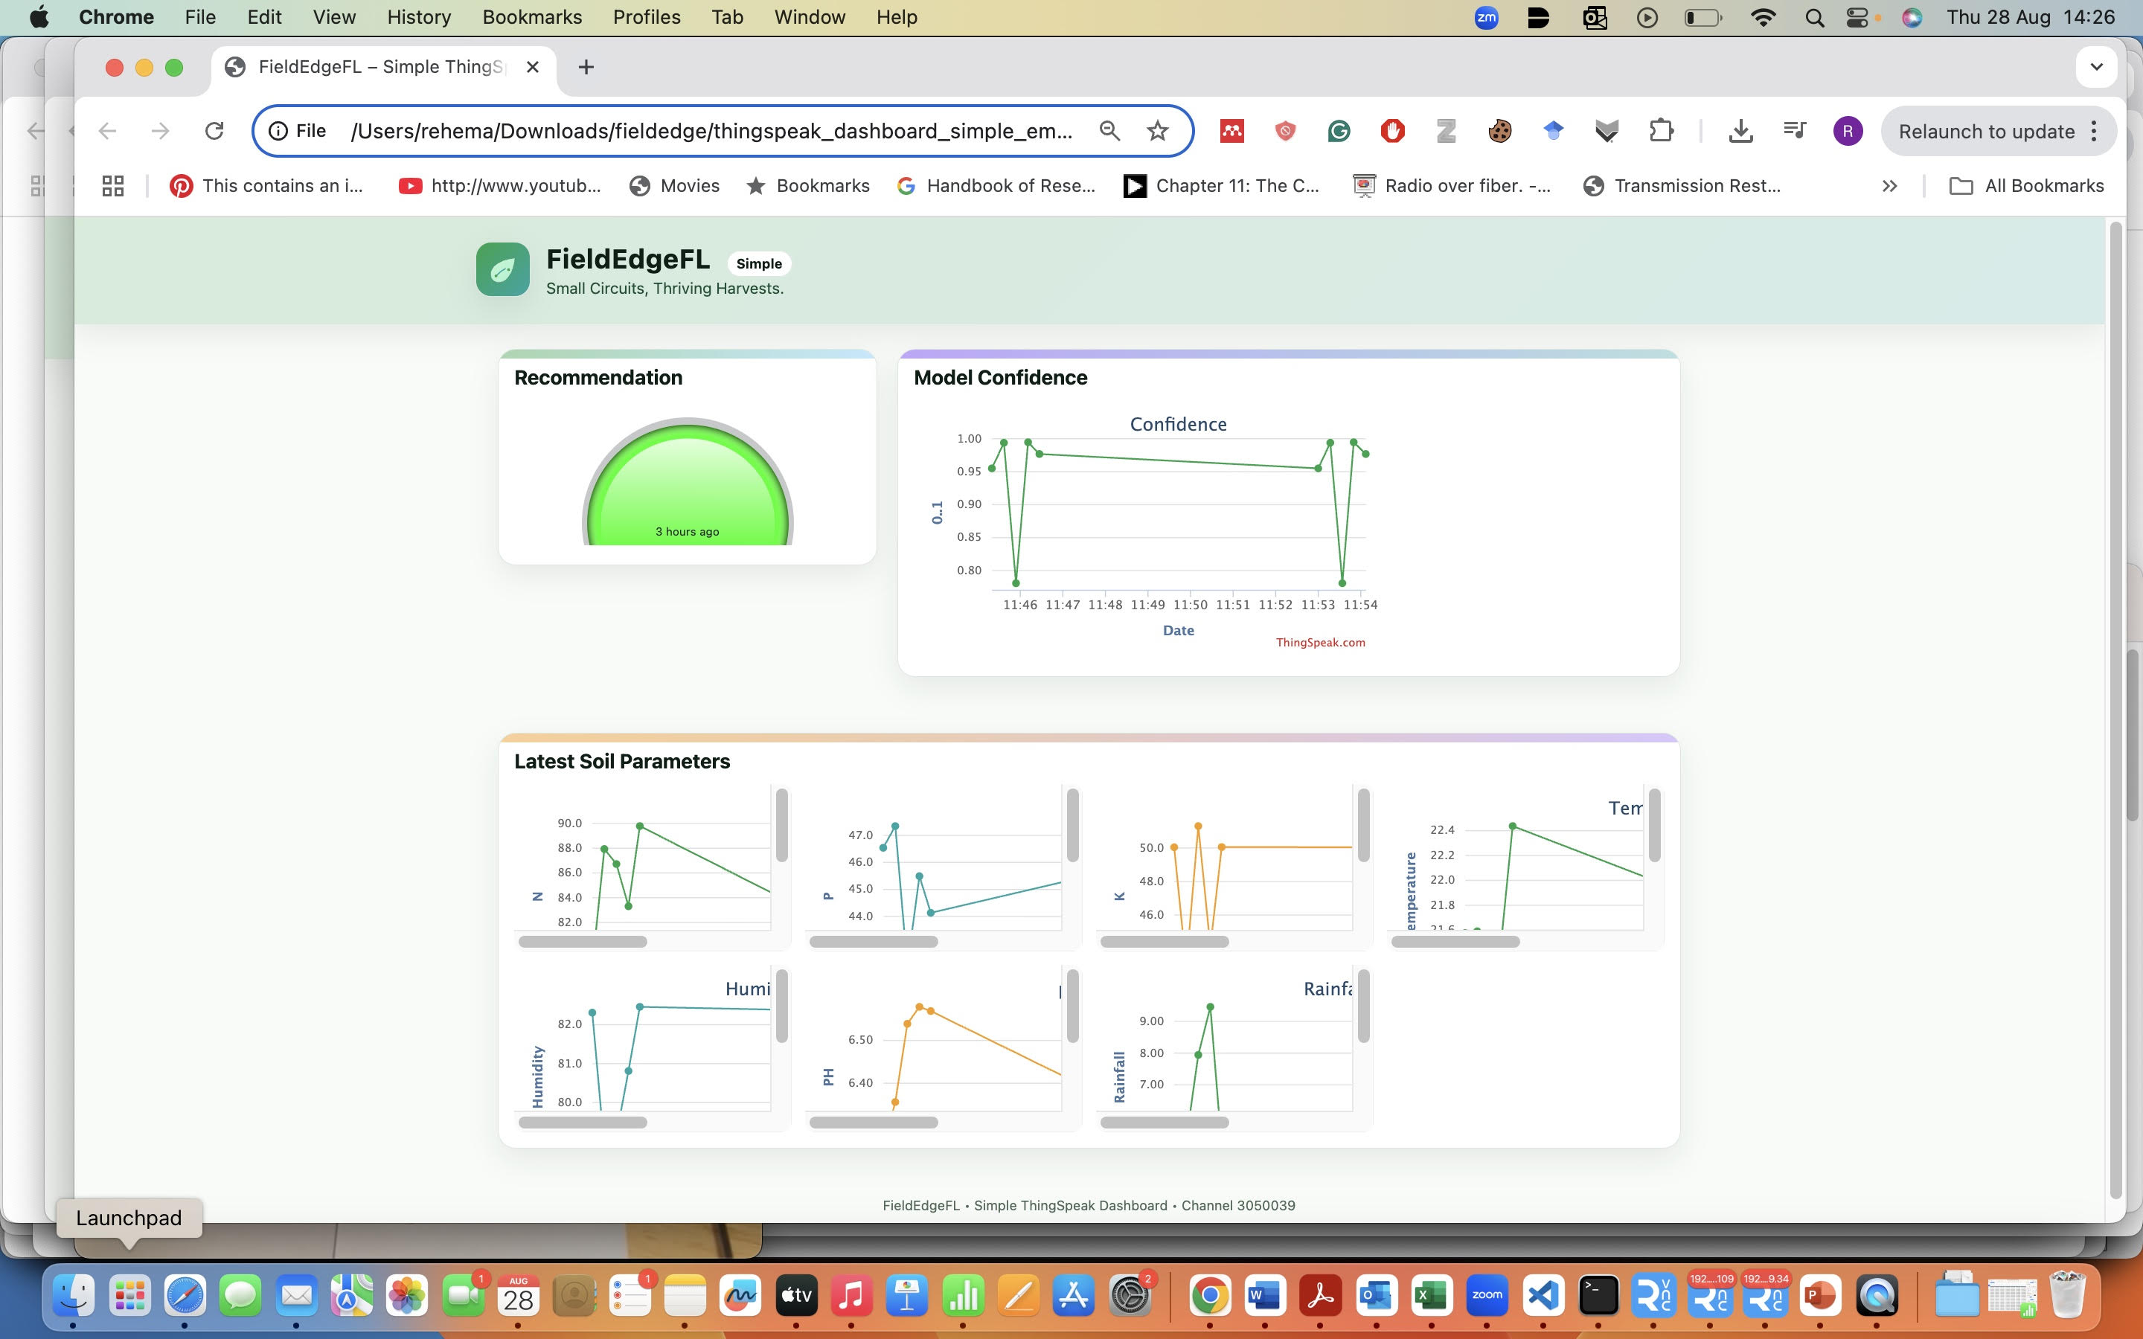Viewport: 2143px width, 1339px height.
Task: Open Chrome three-dot menu
Action: pyautogui.click(x=2095, y=131)
